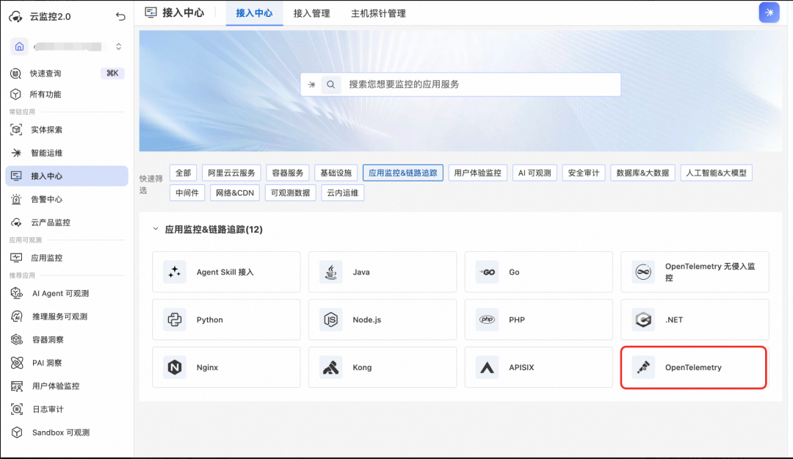The width and height of the screenshot is (793, 459).
Task: Click the cloud monitor logo icon
Action: (15, 17)
